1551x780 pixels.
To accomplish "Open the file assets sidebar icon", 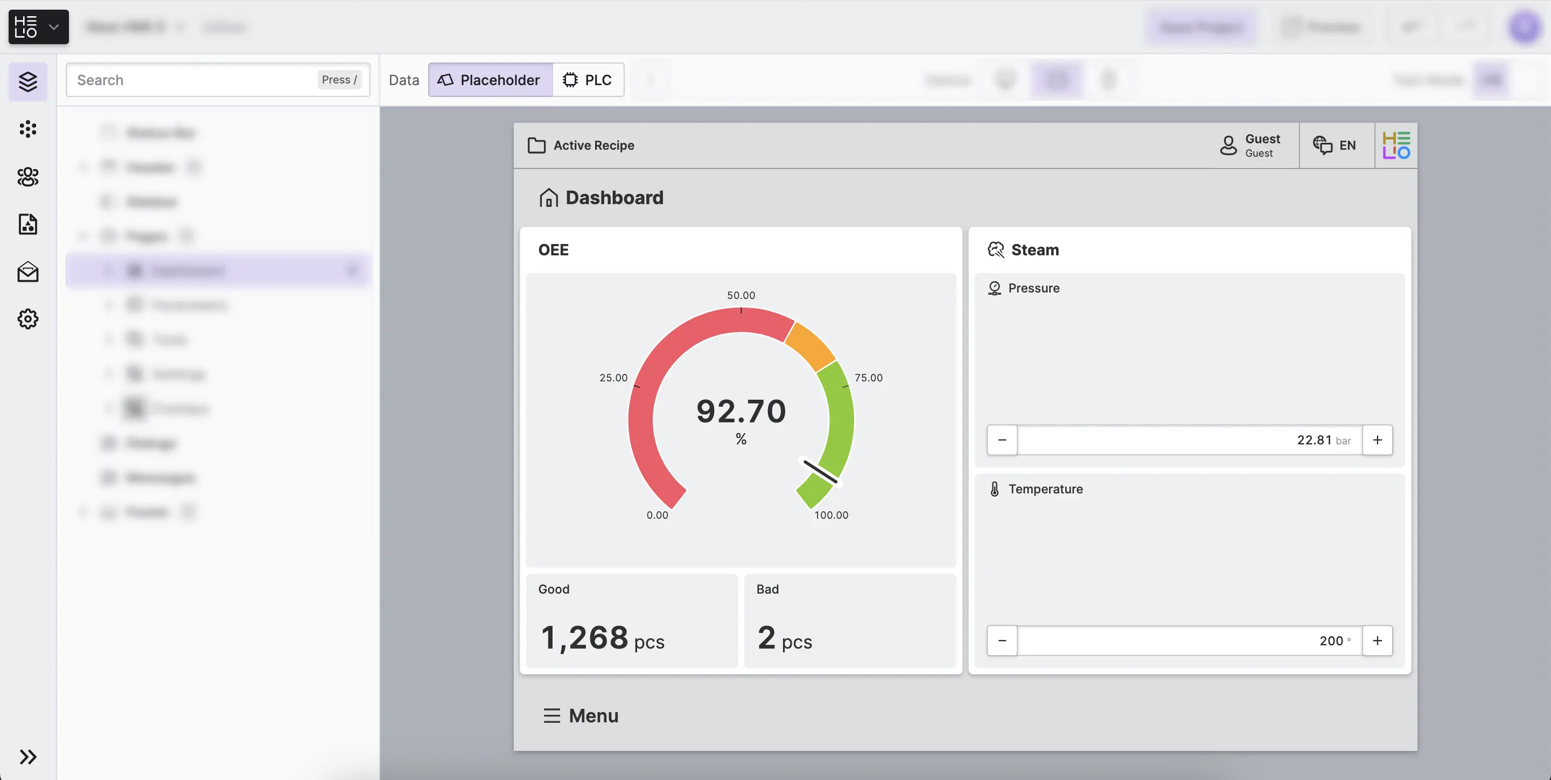I will click(x=27, y=224).
